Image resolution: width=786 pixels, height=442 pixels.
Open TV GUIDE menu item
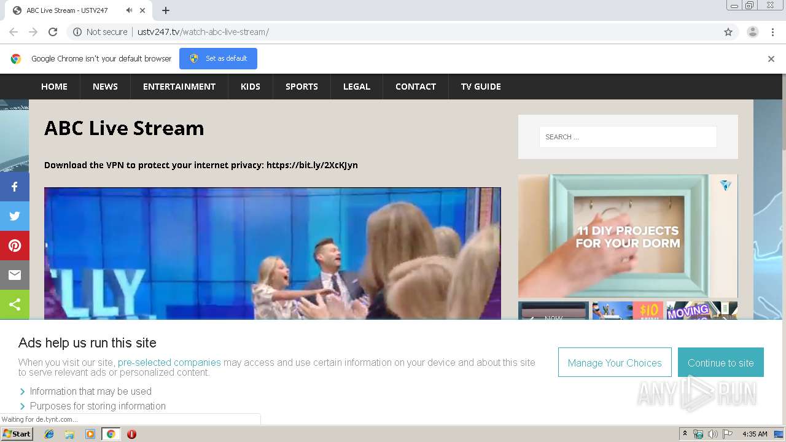481,87
